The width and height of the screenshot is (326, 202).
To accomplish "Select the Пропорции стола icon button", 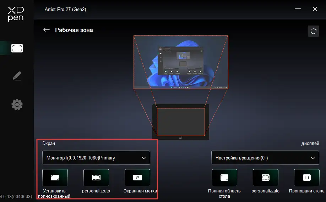I will click(306, 178).
